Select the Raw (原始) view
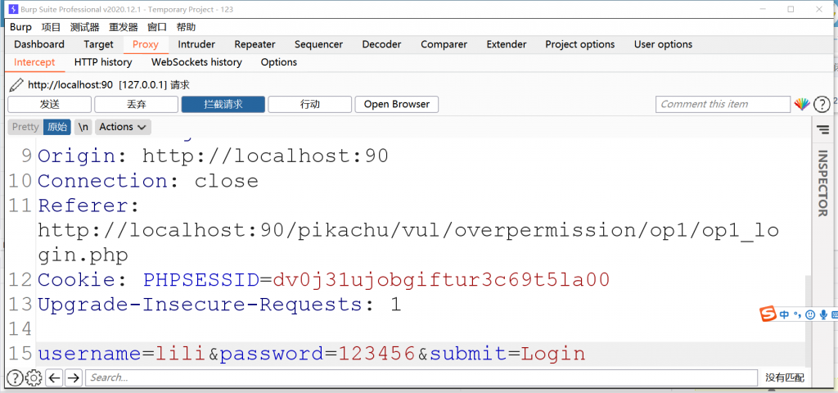The image size is (838, 393). coord(57,127)
